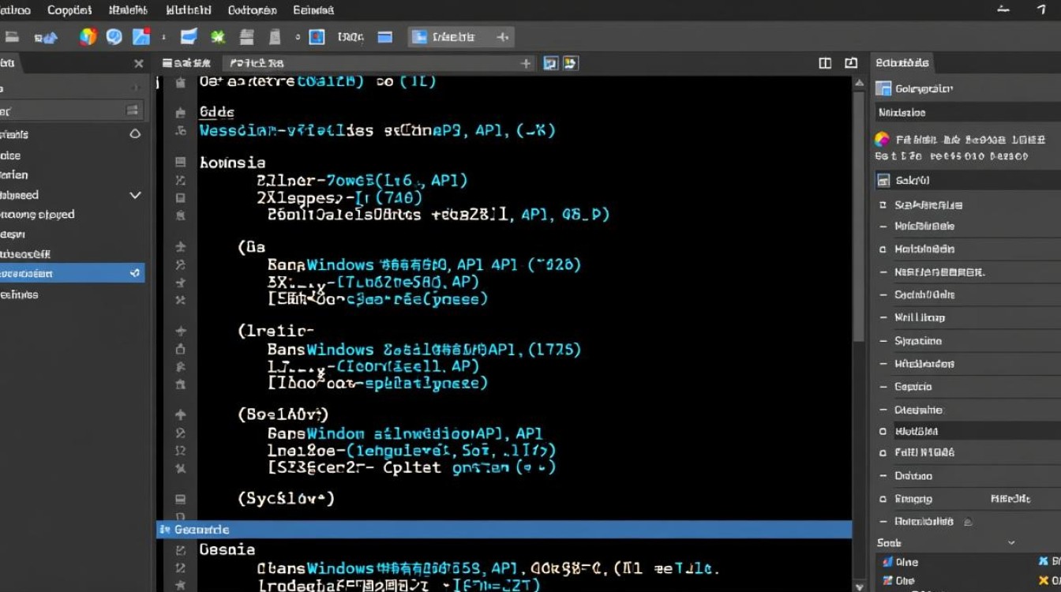Click the blue picture icon with red dot
The image size is (1061, 592).
pyautogui.click(x=141, y=36)
